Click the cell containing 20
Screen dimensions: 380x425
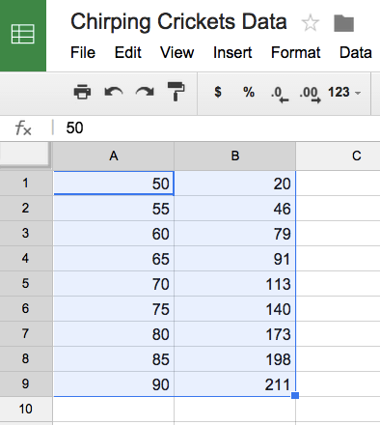235,184
